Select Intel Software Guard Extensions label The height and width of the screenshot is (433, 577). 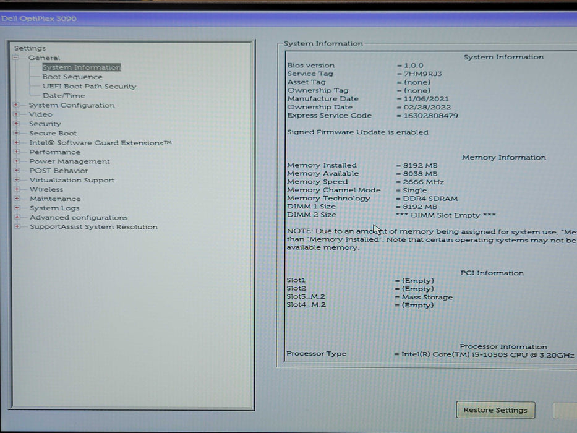coord(100,143)
